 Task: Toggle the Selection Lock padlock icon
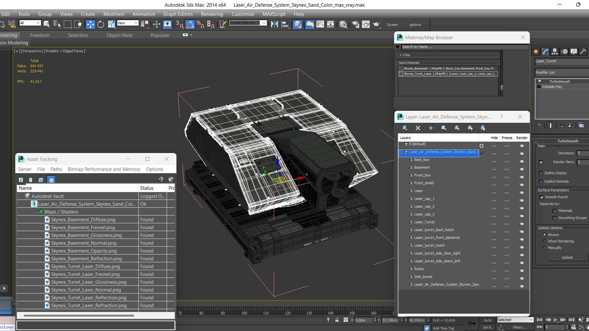click(x=337, y=320)
